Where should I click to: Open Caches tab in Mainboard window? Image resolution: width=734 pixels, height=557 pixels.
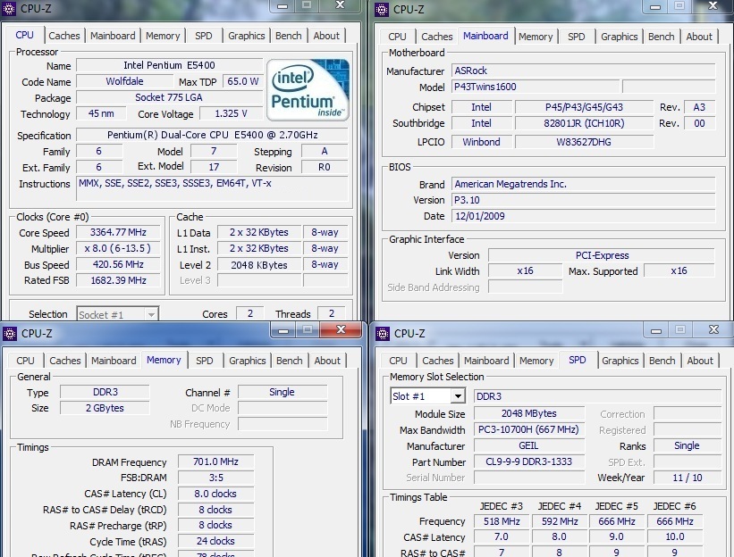437,37
